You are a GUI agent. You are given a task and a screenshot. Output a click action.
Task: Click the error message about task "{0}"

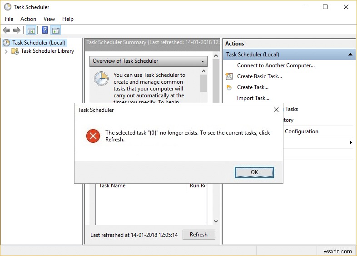click(188, 136)
